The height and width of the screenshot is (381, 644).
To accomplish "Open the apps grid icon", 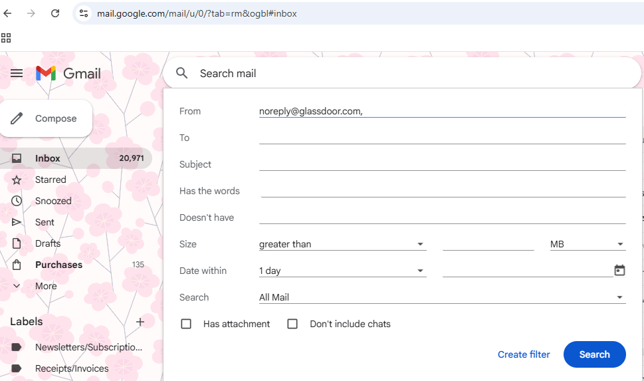I will 6,38.
